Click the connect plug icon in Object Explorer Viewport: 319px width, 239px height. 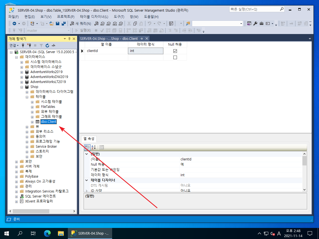pyautogui.click(x=23, y=45)
